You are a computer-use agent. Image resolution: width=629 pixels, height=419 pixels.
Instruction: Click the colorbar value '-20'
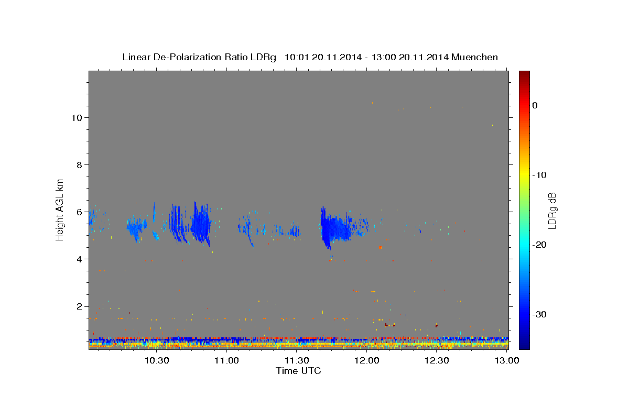(x=539, y=245)
